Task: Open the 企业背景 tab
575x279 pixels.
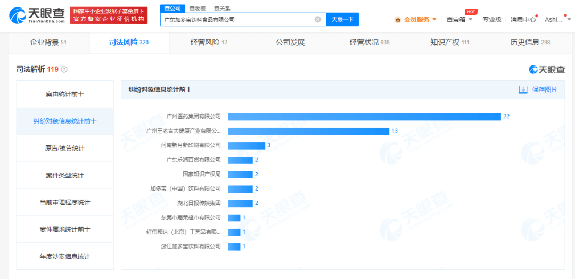Action: click(x=48, y=42)
